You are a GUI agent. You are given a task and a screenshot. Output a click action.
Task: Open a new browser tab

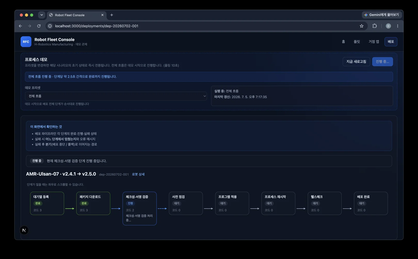click(x=112, y=15)
